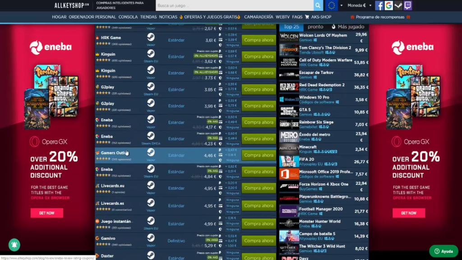Open the Moneda € currency dropdown

click(x=359, y=5)
